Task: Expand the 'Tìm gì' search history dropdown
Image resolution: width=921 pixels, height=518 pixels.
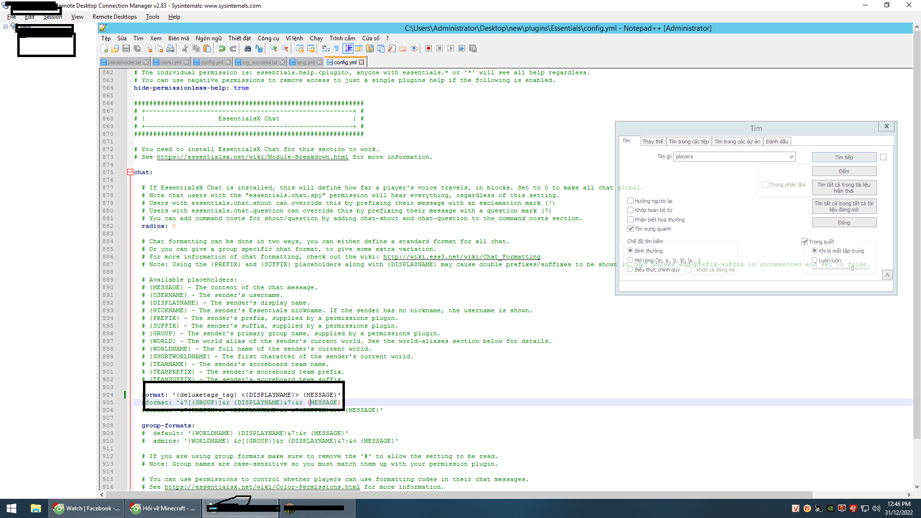Action: coord(791,157)
